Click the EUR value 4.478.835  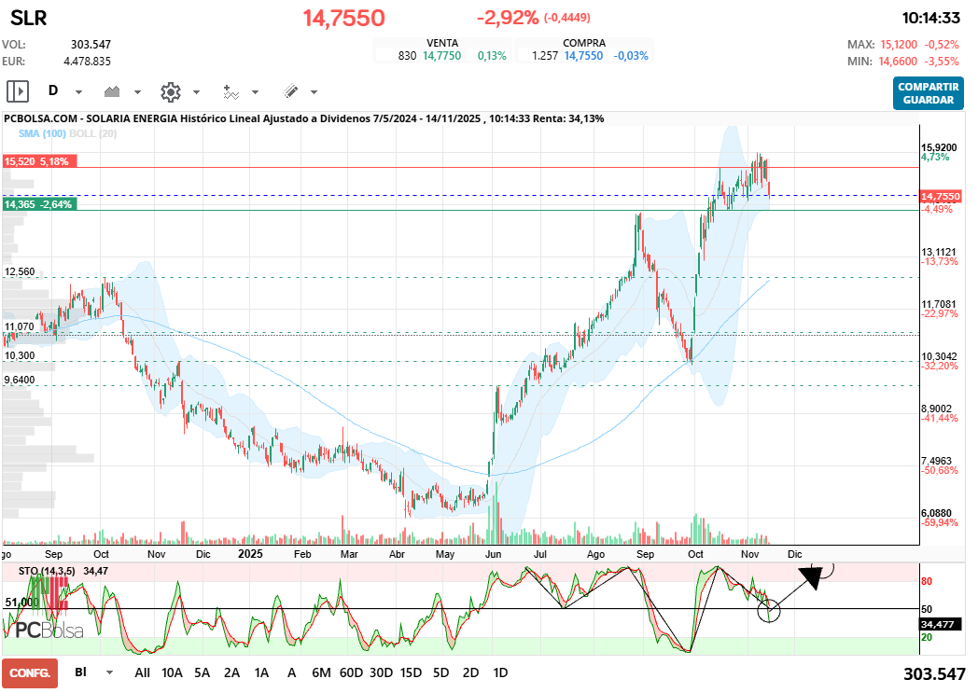(88, 61)
